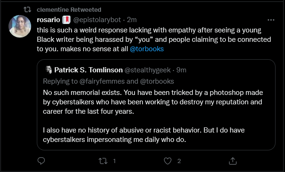The width and height of the screenshot is (285, 172).
Task: Open rosario's profile picture
Action: pos(20,26)
